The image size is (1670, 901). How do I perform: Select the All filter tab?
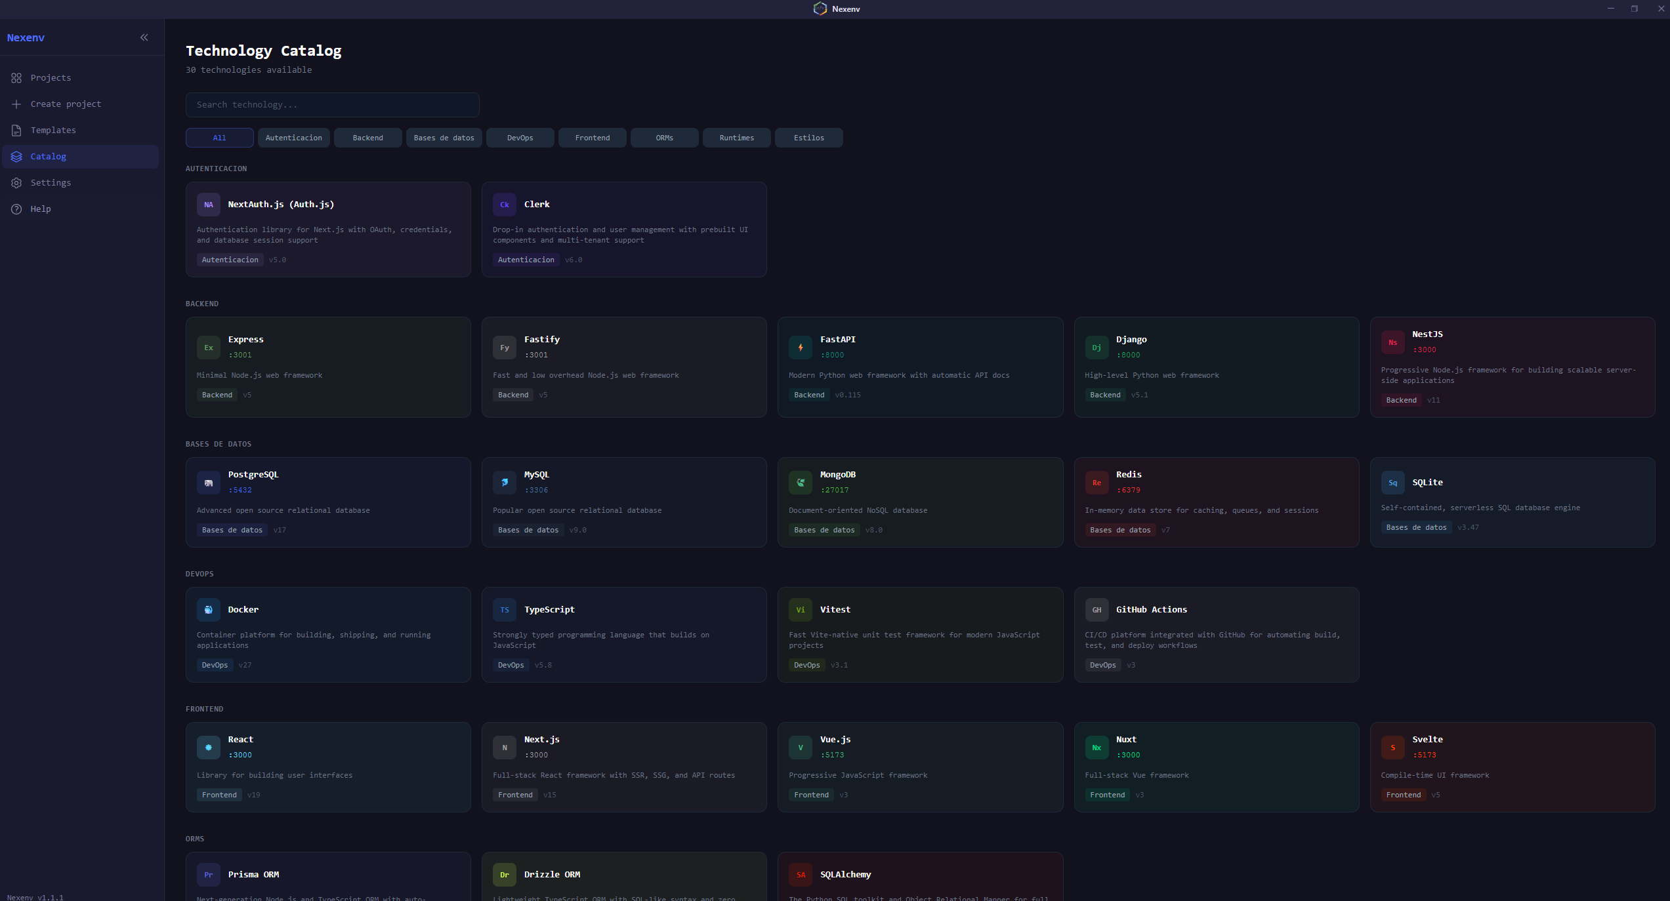(x=220, y=138)
